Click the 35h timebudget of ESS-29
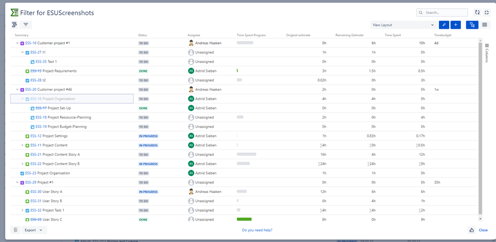The height and width of the screenshot is (242, 496). (x=437, y=182)
